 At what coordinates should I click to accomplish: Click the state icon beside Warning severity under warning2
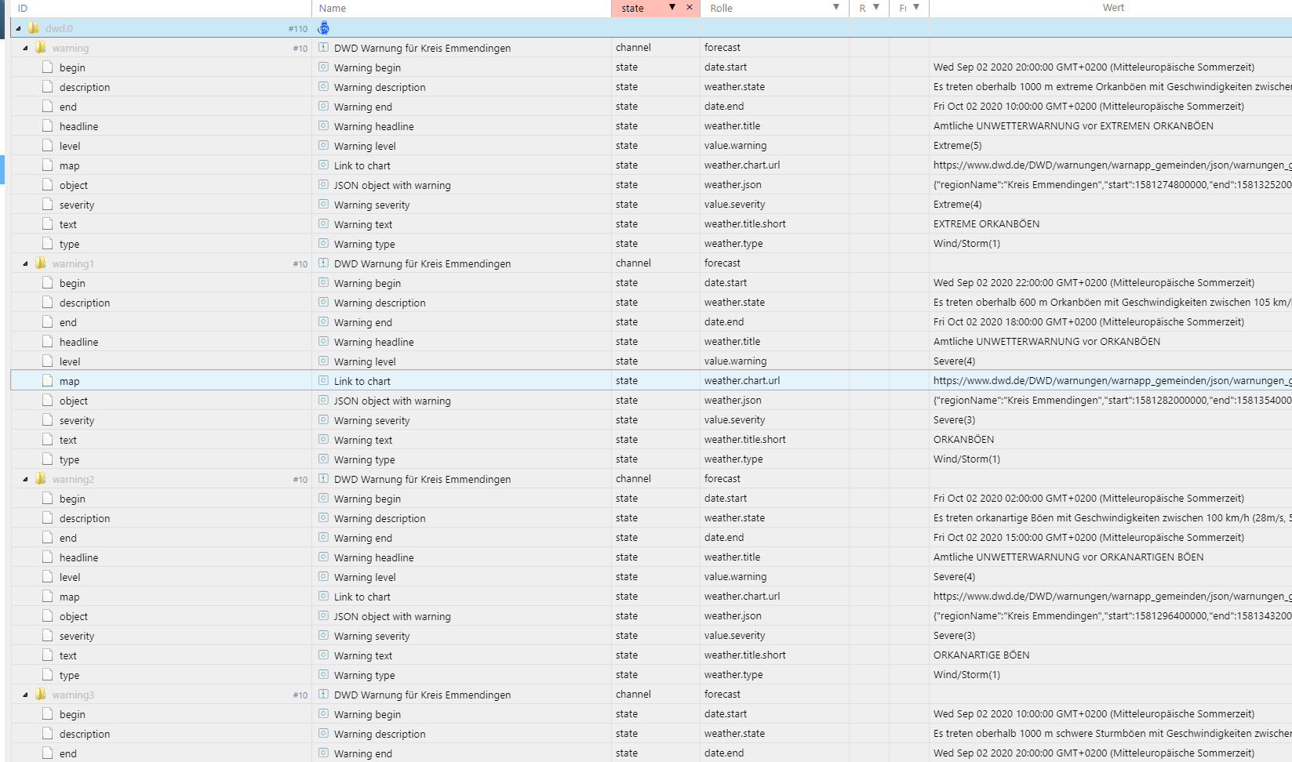[323, 636]
